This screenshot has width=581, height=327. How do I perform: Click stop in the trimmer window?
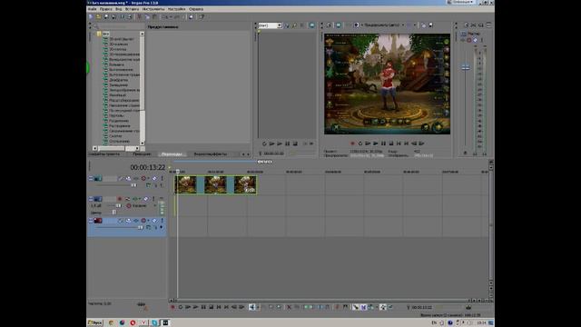click(x=295, y=144)
